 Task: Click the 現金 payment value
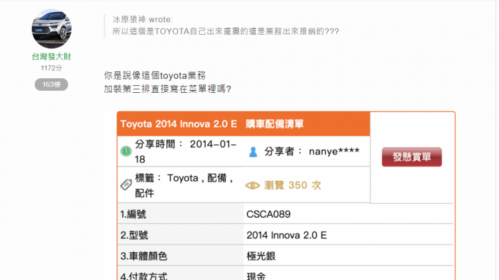[x=256, y=276]
